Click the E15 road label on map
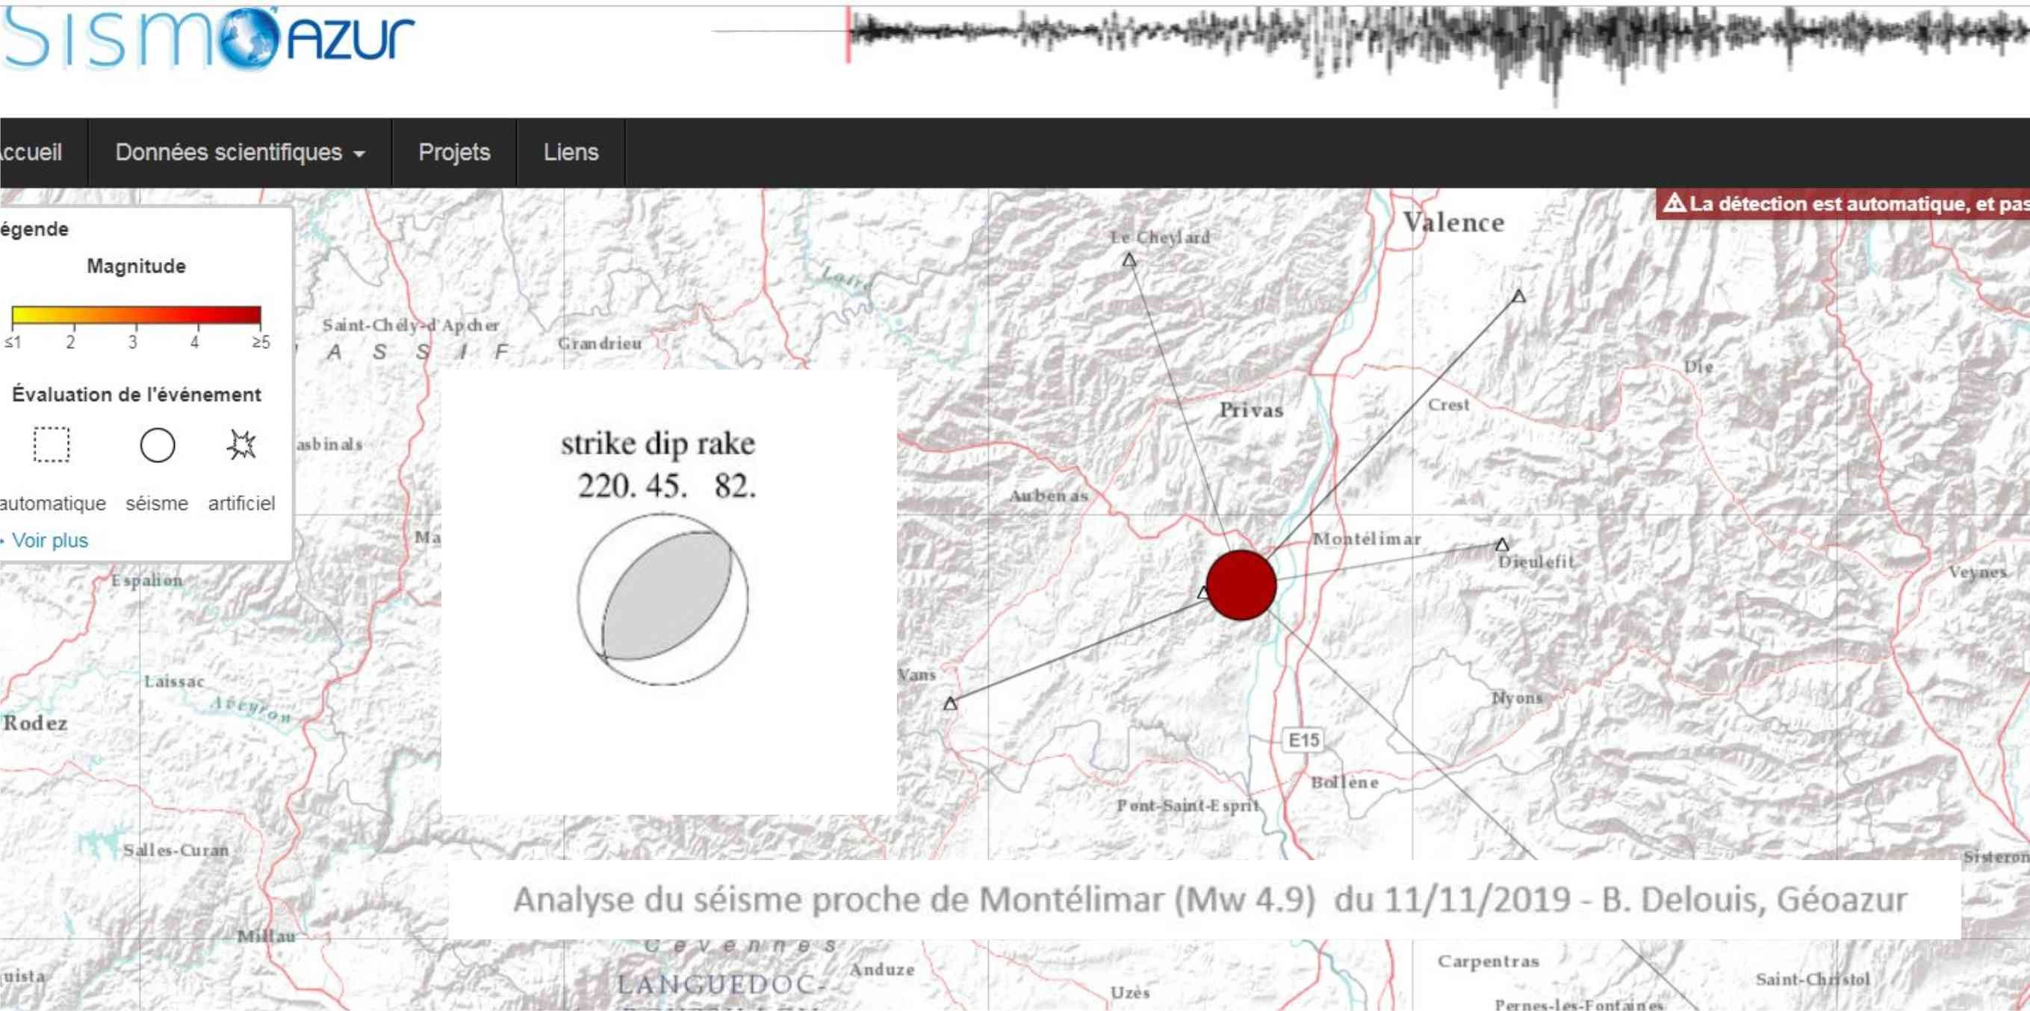Screen dimensions: 2030x1011 click(1303, 740)
